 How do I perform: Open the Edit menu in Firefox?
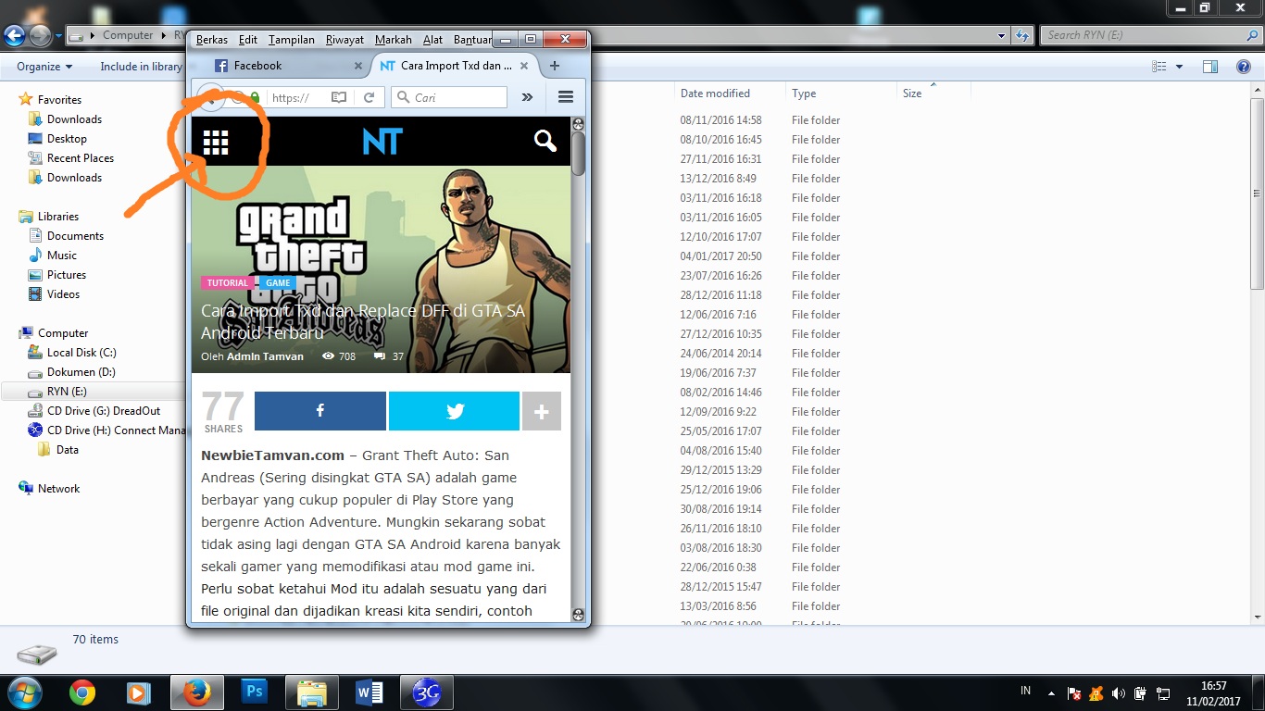pyautogui.click(x=248, y=40)
